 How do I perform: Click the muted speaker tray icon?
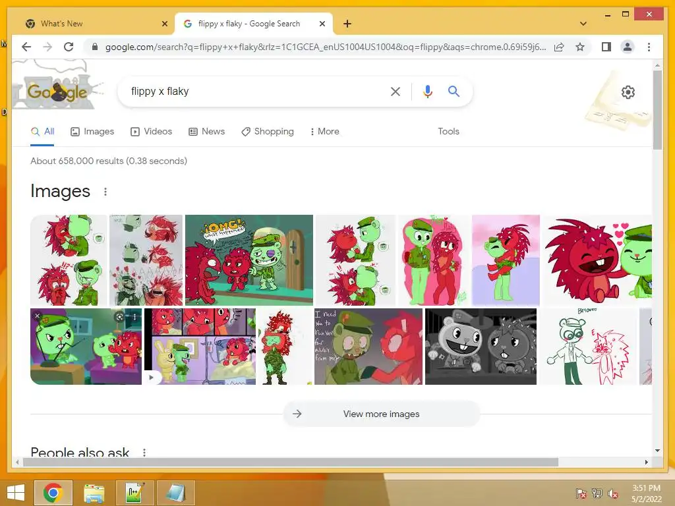tap(613, 493)
